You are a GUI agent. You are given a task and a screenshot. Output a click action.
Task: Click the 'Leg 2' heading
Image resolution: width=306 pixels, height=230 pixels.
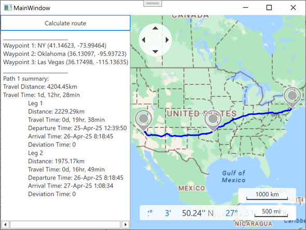[35, 153]
